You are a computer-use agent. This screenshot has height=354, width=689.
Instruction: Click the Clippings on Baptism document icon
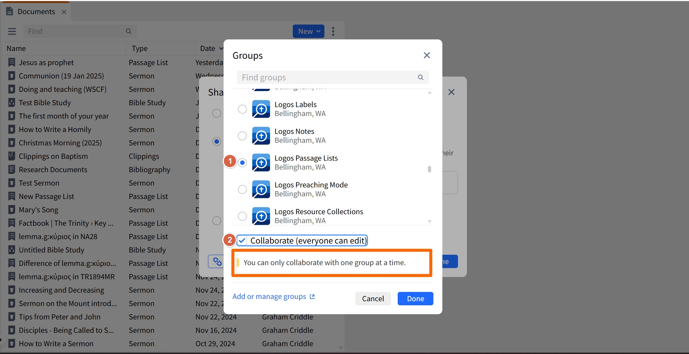[12, 156]
